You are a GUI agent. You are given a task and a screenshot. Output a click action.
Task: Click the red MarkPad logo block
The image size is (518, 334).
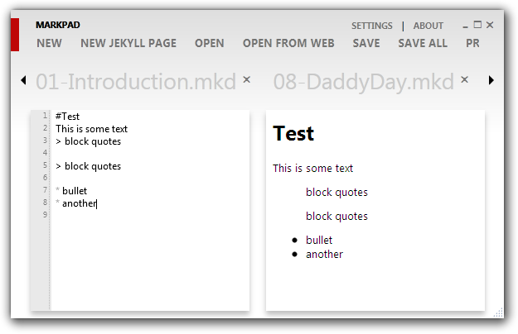(x=14, y=35)
